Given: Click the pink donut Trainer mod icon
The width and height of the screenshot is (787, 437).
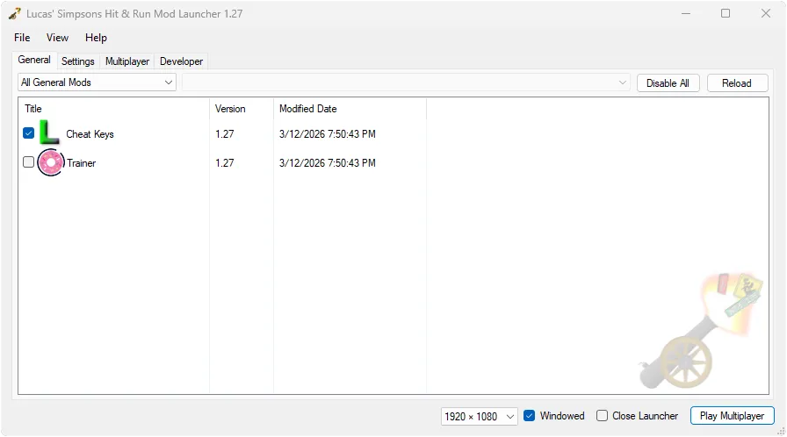Looking at the screenshot, I should pyautogui.click(x=51, y=162).
